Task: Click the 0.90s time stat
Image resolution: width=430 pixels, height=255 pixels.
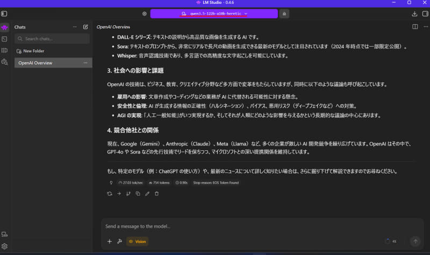Action: (182, 183)
